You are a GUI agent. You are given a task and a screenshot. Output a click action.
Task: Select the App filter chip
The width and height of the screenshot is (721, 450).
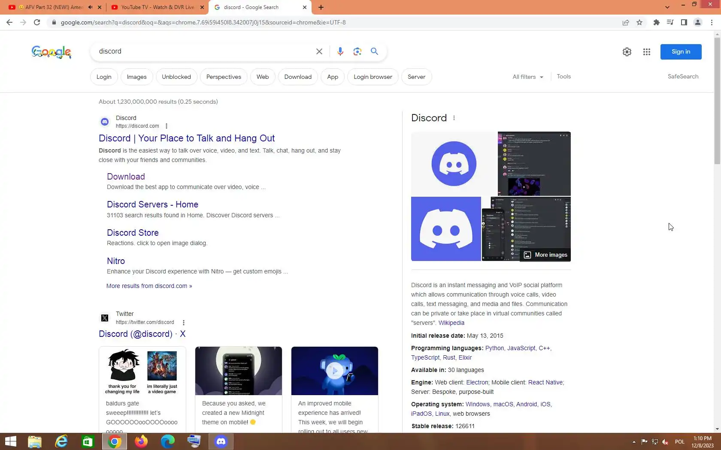tap(333, 77)
